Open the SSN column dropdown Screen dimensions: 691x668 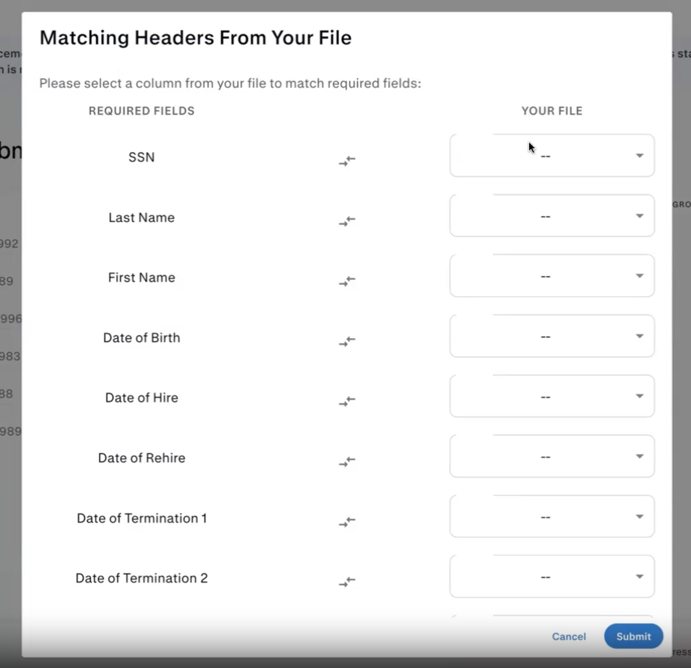point(552,156)
